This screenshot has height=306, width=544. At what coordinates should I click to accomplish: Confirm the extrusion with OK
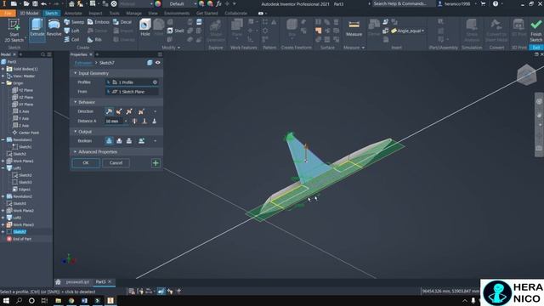(x=86, y=163)
